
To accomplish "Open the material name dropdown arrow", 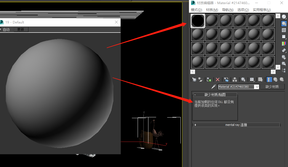I will (257, 87).
